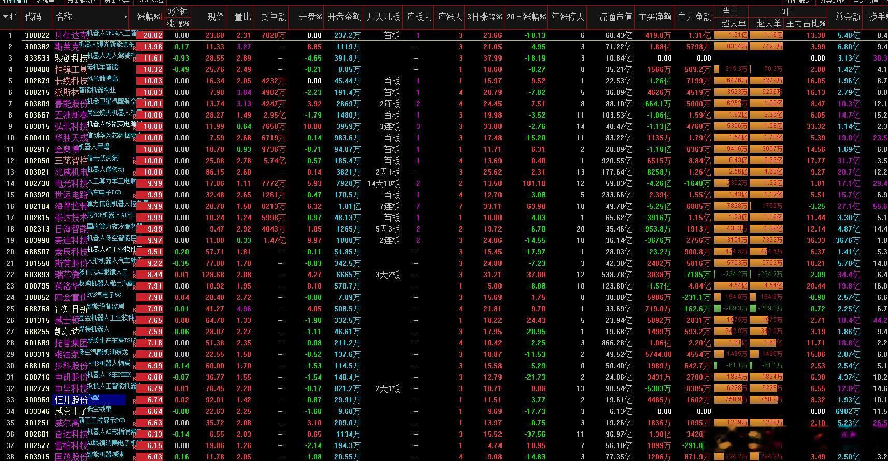Select the 威贸电子 stock name
This screenshot has width=888, height=461.
point(71,411)
